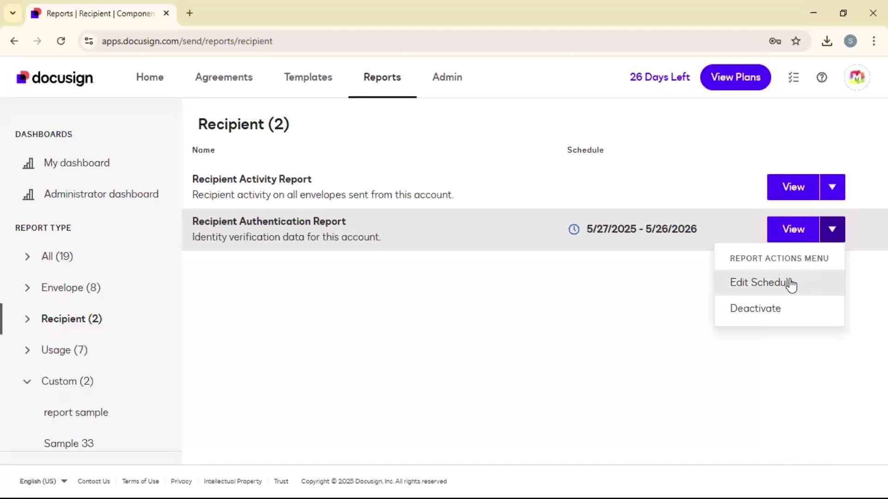Open the user profile avatar

click(x=857, y=77)
